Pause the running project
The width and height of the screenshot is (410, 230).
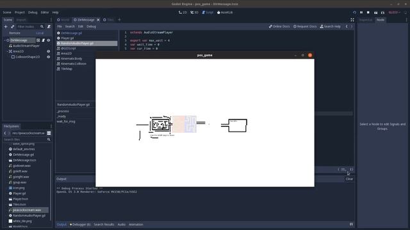[x=361, y=12]
